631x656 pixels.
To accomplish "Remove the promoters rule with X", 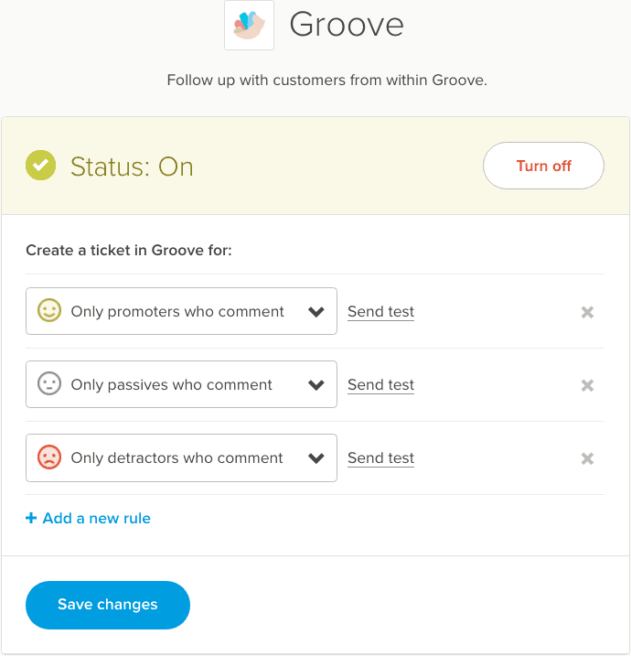I will [587, 312].
